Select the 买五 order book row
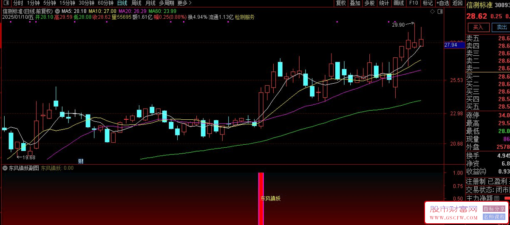Screen dimensions: 510x225 488,107
